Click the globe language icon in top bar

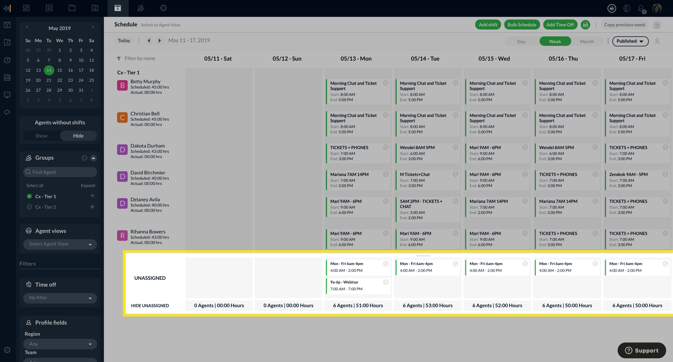pos(627,8)
